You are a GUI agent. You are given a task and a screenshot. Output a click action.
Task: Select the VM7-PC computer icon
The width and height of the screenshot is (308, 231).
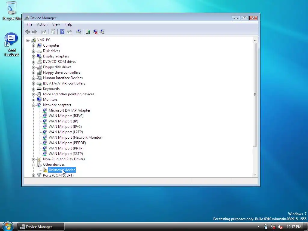(33, 40)
